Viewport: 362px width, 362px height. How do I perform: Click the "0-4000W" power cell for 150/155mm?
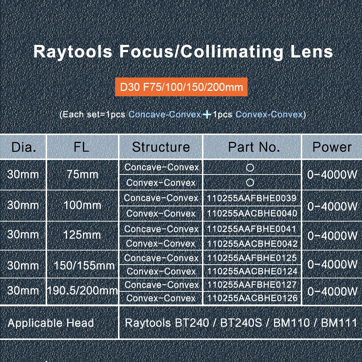pyautogui.click(x=332, y=265)
